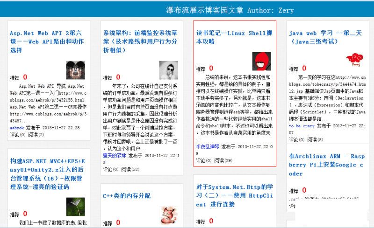
Task: Open article 构建ASP.NET MVC4+EF5+EasyUI title
Action: pyautogui.click(x=48, y=174)
